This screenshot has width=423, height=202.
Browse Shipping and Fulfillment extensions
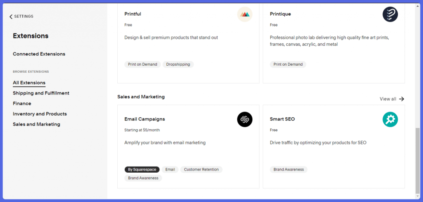point(41,93)
